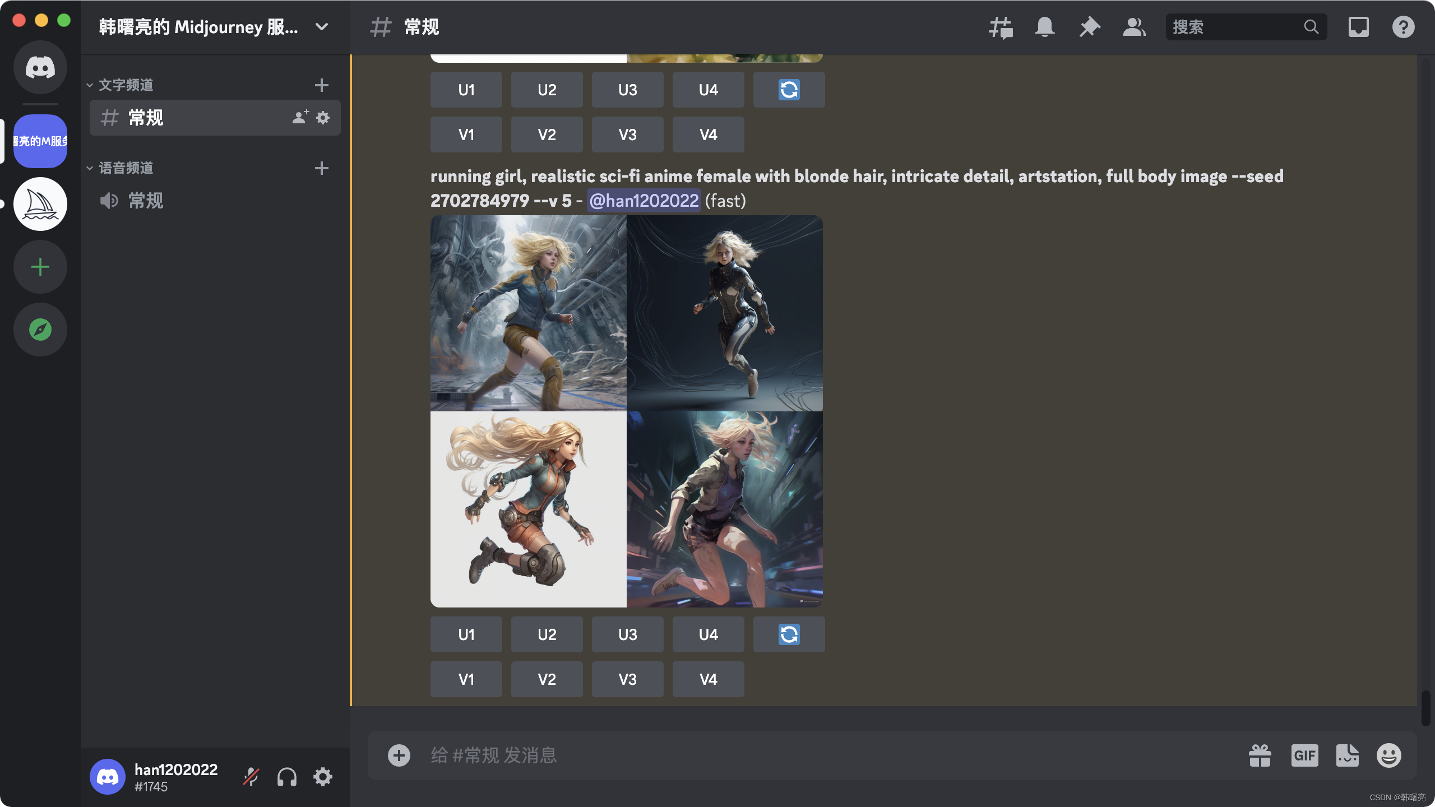The height and width of the screenshot is (807, 1435).
Task: Collapse the 语音频道 category
Action: click(126, 168)
